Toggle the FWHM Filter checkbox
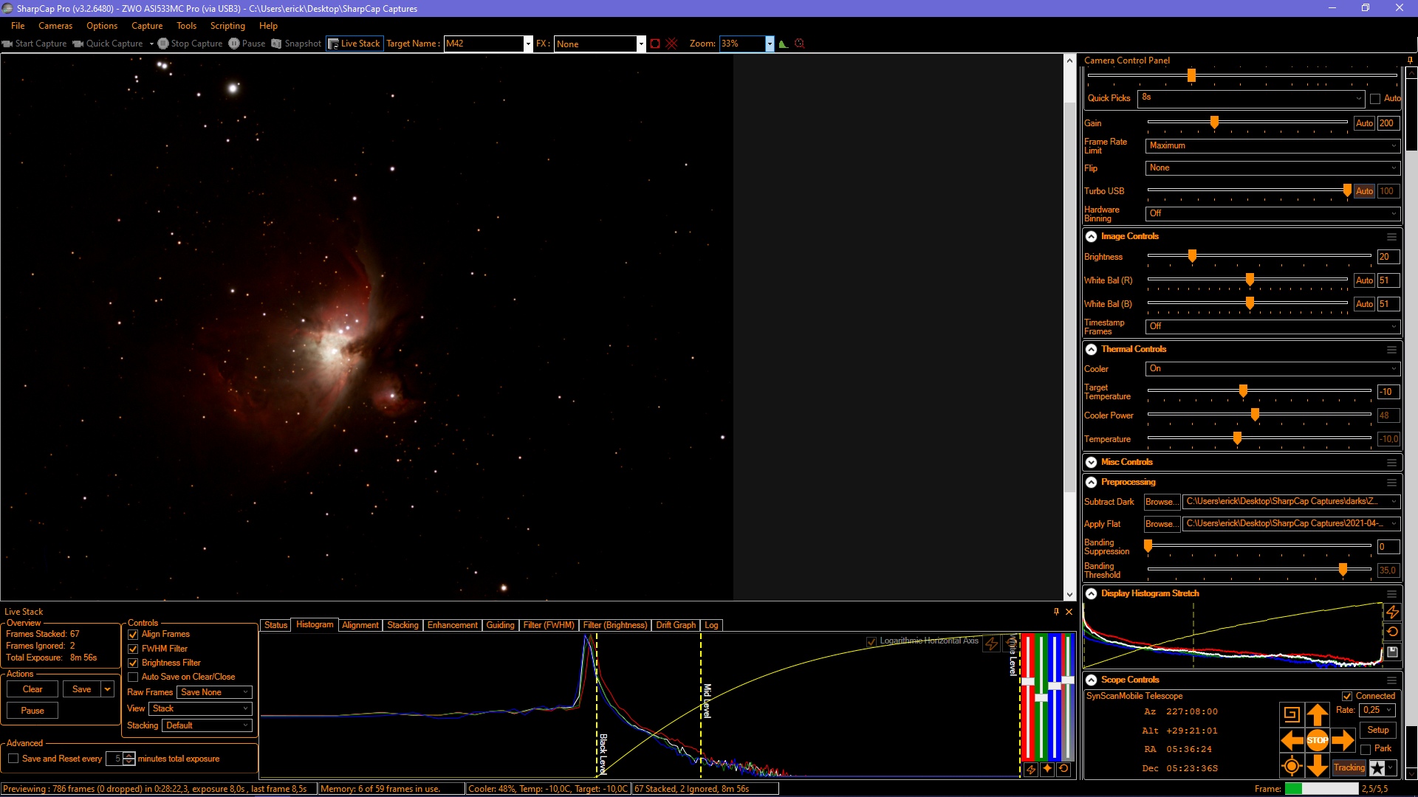The image size is (1418, 797). tap(133, 649)
